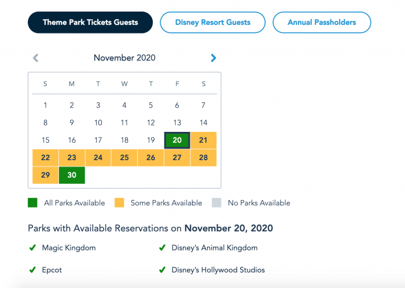Select November 30 green date cell
The width and height of the screenshot is (405, 288).
click(72, 175)
